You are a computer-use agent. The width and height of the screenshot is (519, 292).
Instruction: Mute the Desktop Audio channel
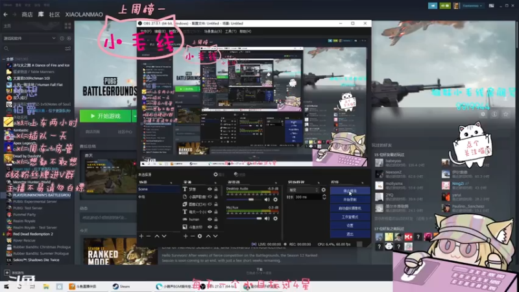[267, 200]
